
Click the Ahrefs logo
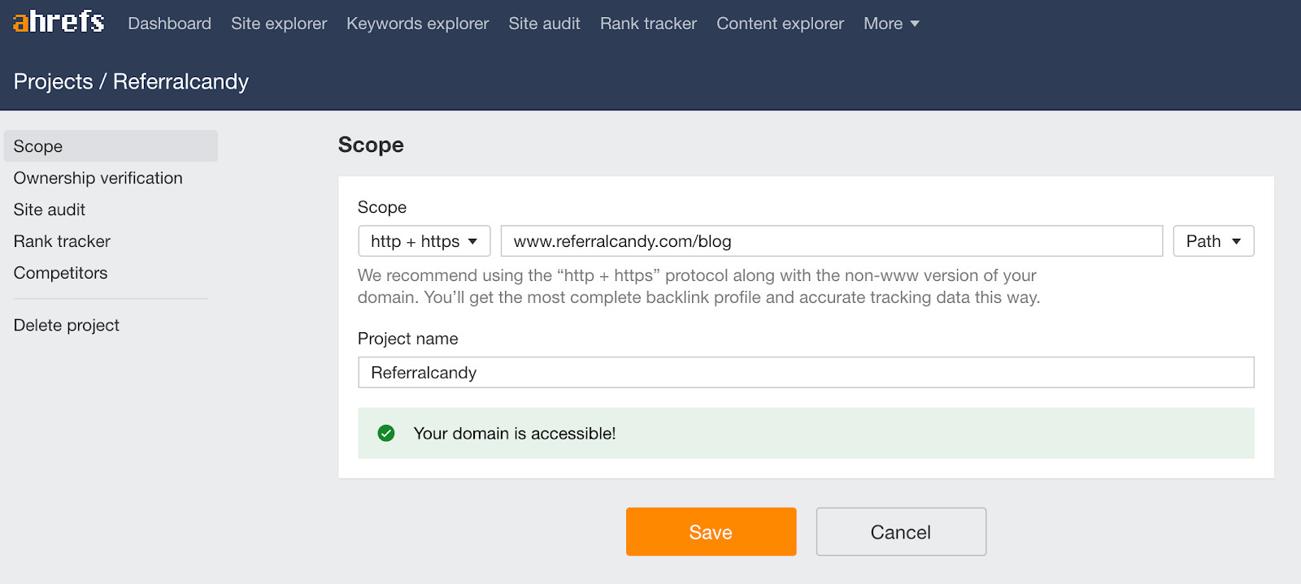pos(59,22)
